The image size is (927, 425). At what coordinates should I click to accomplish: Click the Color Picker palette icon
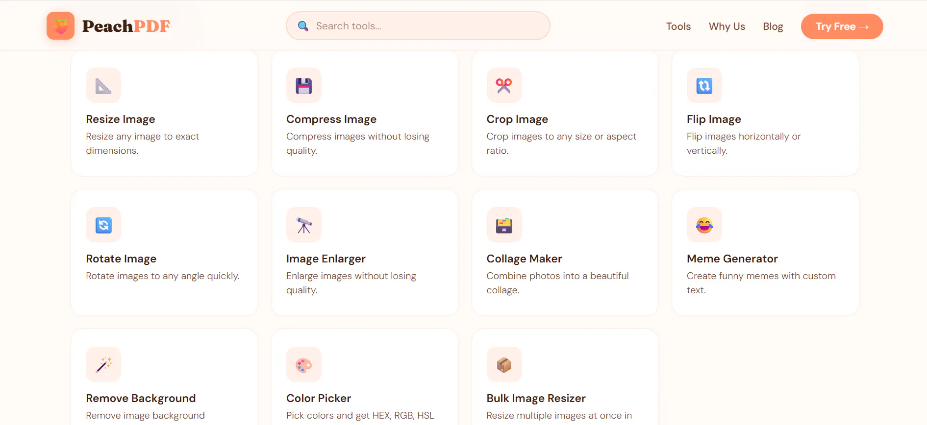tap(304, 365)
